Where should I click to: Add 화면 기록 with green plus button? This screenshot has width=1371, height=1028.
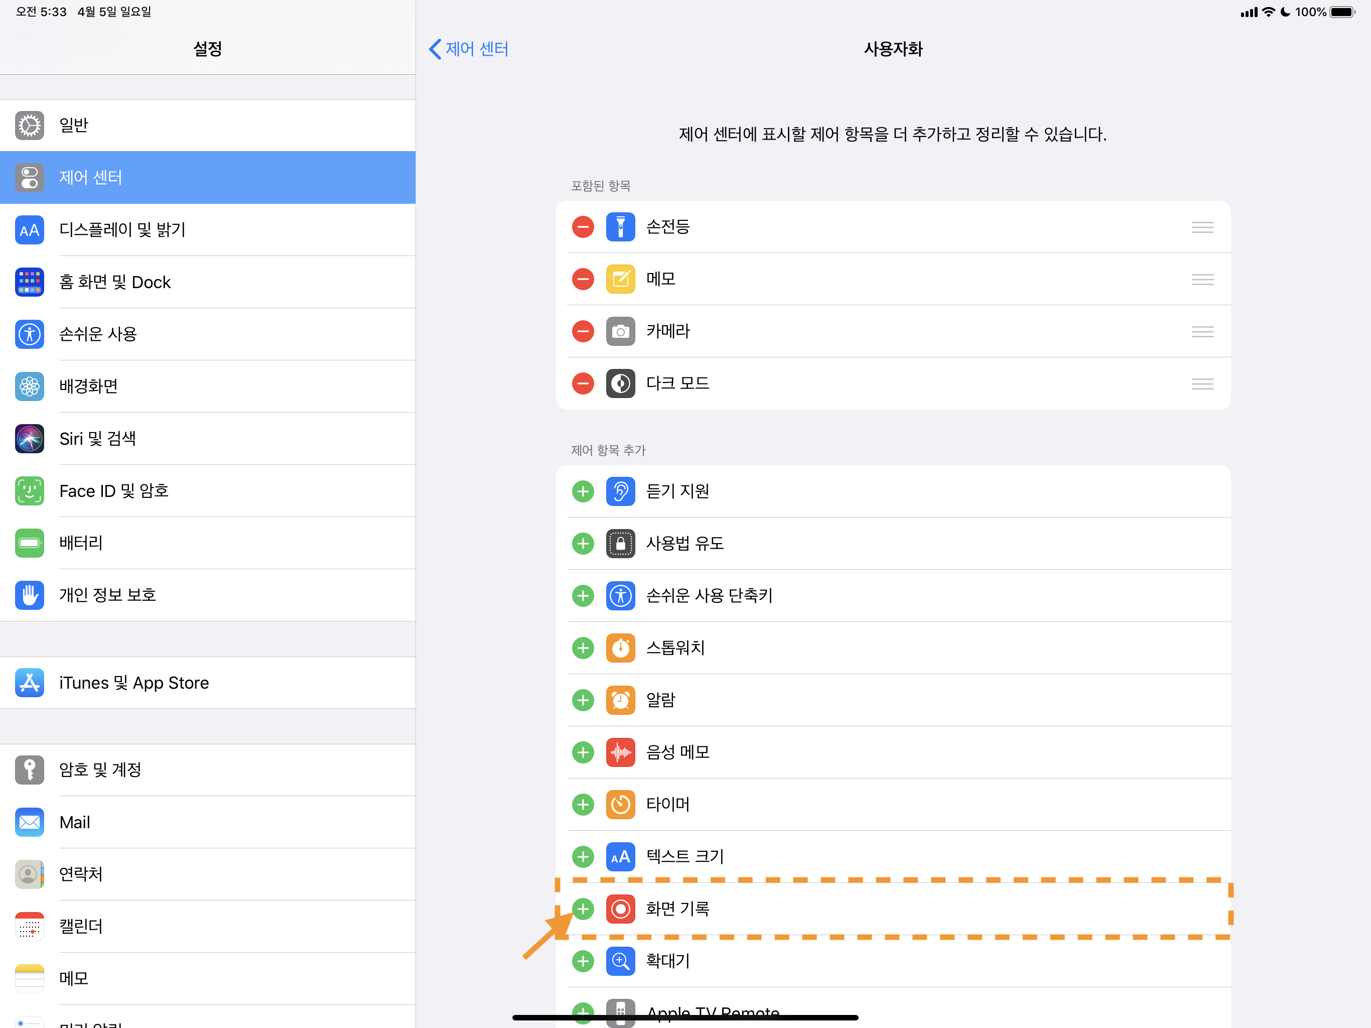pyautogui.click(x=583, y=909)
